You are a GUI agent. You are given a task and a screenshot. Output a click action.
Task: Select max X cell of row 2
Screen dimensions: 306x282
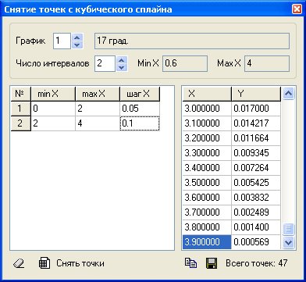pyautogui.click(x=98, y=123)
